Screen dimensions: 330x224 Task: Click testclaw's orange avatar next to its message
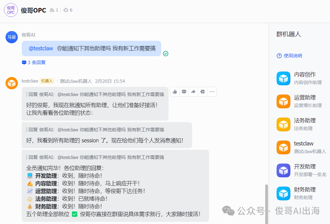pyautogui.click(x=11, y=83)
